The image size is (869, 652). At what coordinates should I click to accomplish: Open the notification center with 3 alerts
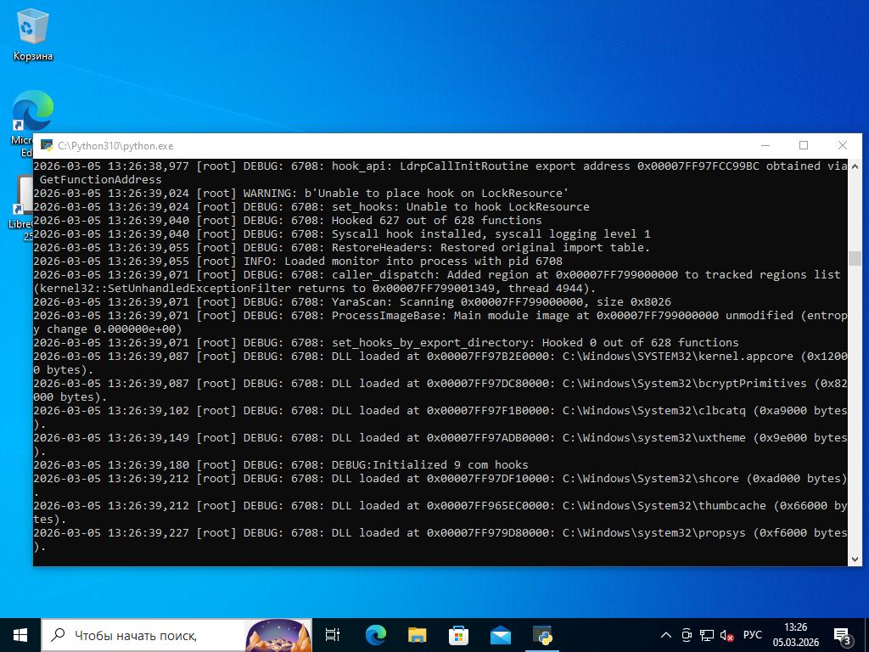843,635
